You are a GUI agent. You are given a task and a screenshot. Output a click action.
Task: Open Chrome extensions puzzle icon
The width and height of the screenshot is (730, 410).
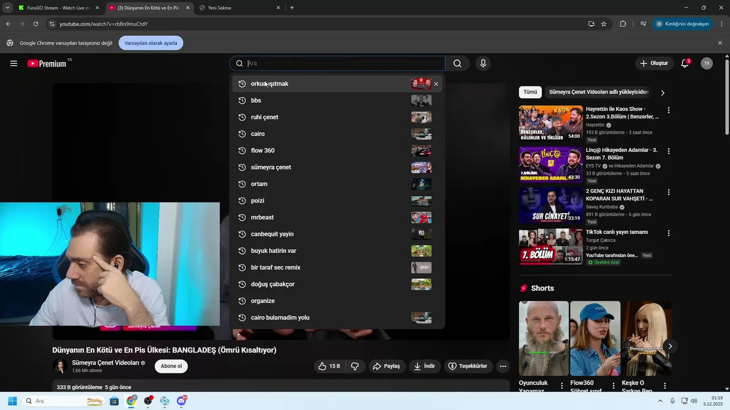[x=623, y=24]
